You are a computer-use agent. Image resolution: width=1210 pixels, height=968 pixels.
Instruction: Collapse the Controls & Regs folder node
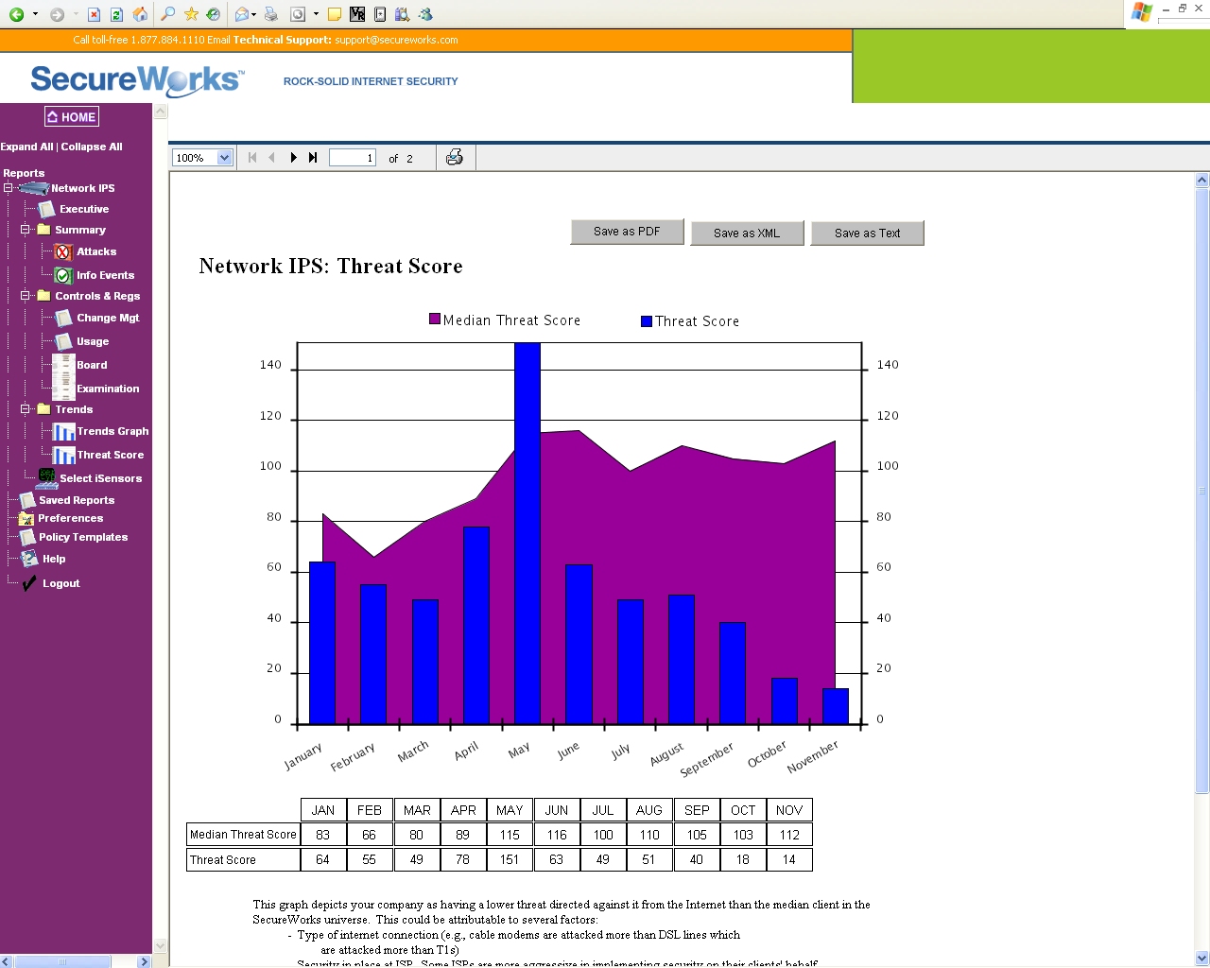pyautogui.click(x=26, y=296)
